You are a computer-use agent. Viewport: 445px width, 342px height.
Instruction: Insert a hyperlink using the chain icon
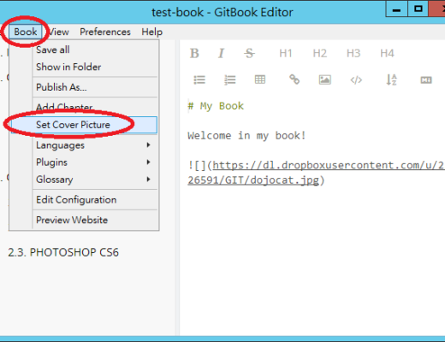[294, 80]
